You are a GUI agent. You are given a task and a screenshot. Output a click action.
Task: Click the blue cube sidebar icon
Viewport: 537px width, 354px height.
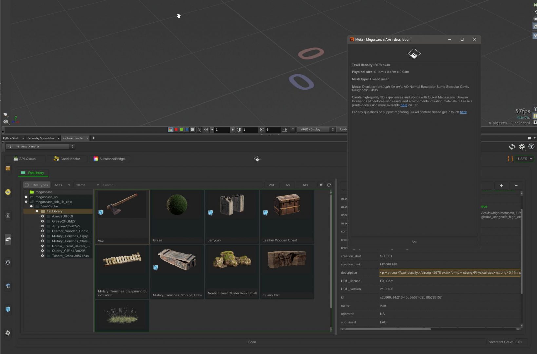coord(8,309)
